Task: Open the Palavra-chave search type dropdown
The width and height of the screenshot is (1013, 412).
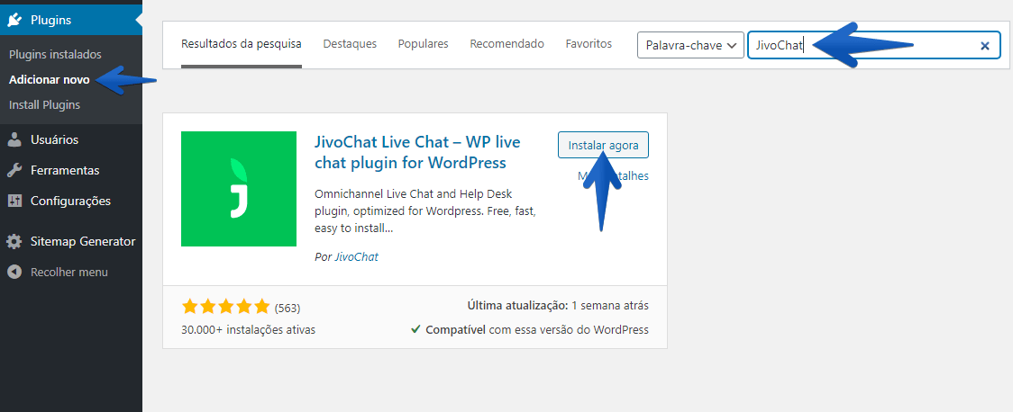Action: [x=690, y=45]
